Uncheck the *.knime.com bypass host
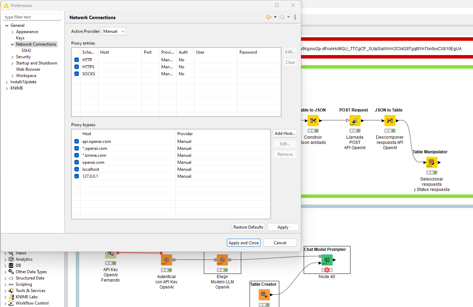 [76, 155]
